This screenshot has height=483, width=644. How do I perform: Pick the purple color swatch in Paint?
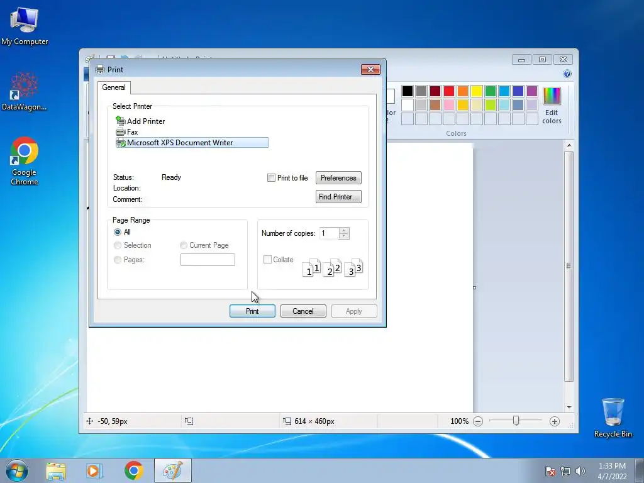click(532, 91)
